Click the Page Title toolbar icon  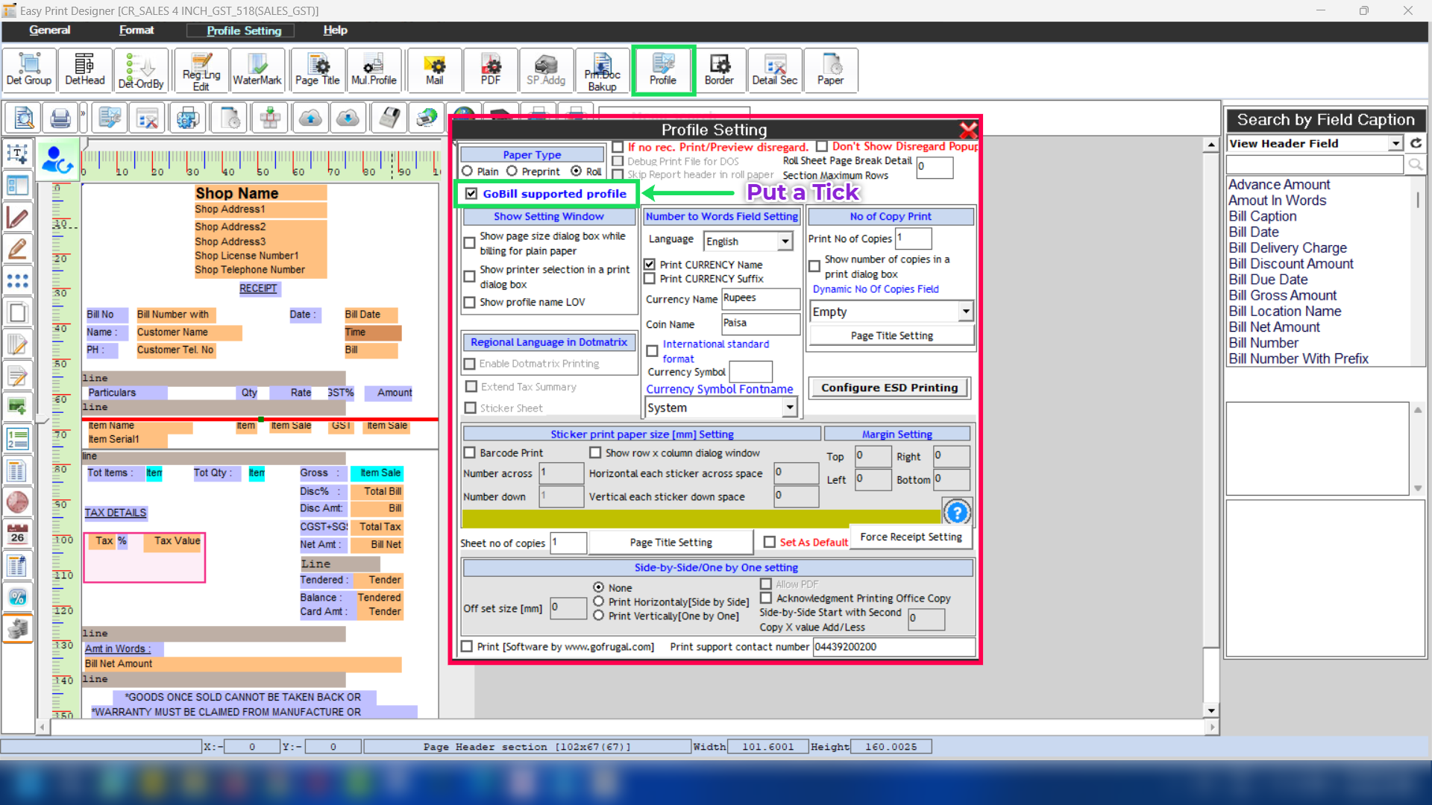tap(317, 70)
